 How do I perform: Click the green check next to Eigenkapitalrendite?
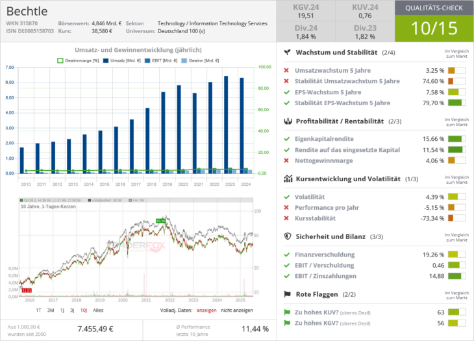coord(287,139)
